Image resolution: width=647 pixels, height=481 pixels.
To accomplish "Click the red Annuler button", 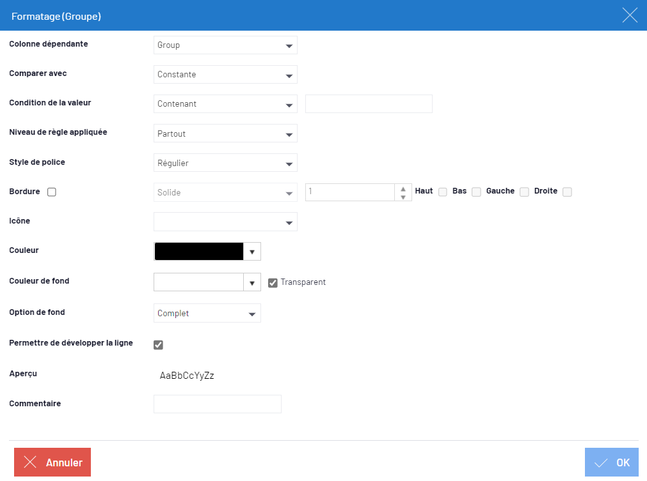I will tap(52, 462).
